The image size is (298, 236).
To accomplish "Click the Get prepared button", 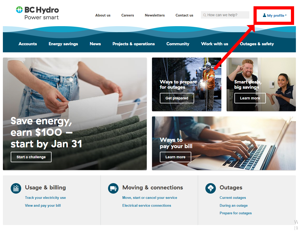I will point(177,98).
